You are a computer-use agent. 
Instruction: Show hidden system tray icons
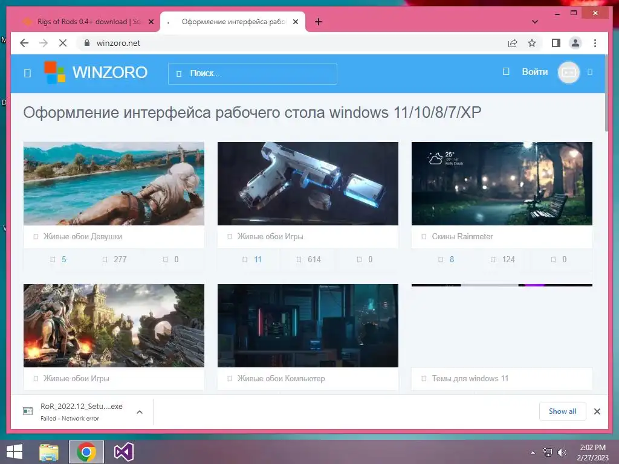pos(533,453)
